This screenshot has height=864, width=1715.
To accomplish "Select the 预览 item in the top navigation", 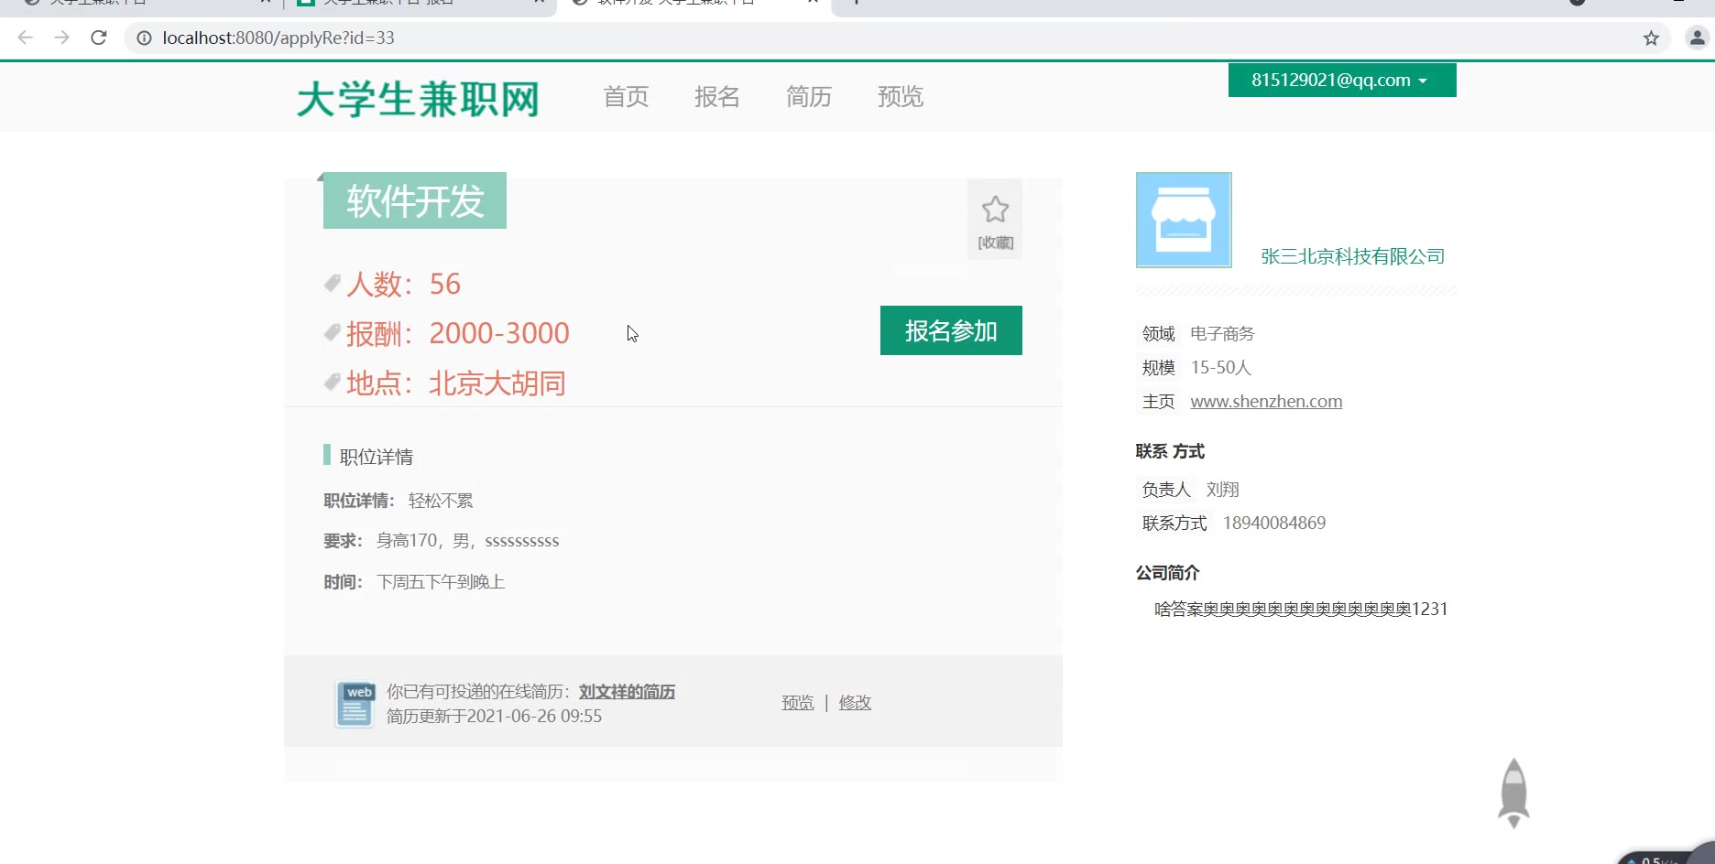I will tap(900, 97).
